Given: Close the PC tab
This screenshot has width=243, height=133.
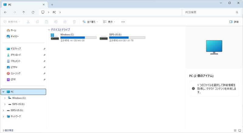Looking at the screenshot, I should pyautogui.click(x=44, y=5).
